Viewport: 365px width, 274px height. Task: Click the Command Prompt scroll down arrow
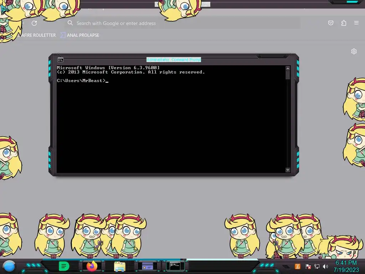[288, 170]
